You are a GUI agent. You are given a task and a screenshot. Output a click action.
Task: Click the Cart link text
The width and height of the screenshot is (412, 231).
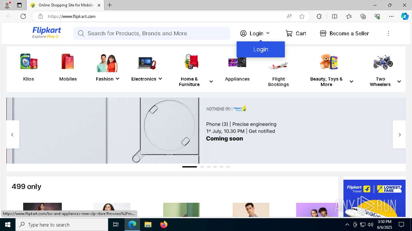click(301, 33)
